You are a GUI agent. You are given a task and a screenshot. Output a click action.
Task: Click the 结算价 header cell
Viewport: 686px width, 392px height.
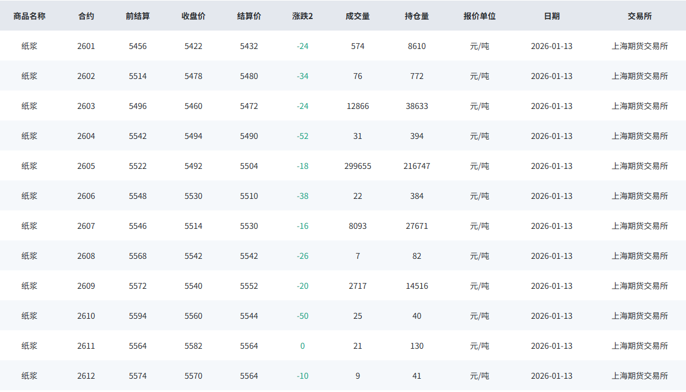[x=249, y=16]
